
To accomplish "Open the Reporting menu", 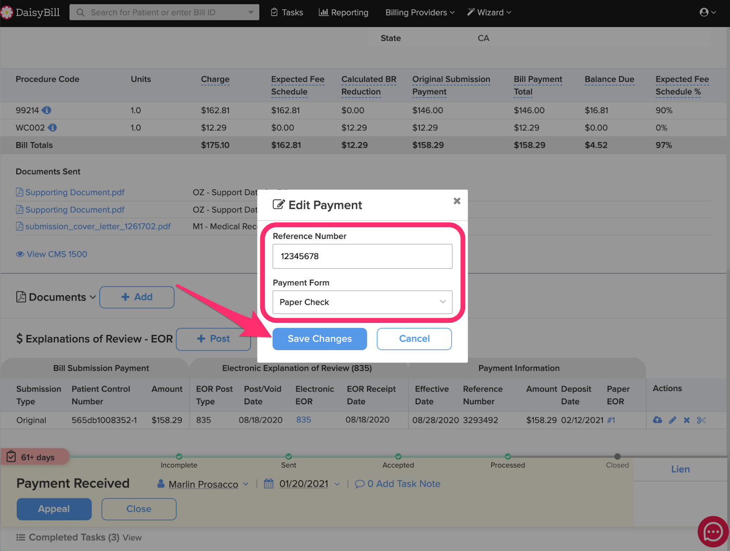I will click(344, 12).
